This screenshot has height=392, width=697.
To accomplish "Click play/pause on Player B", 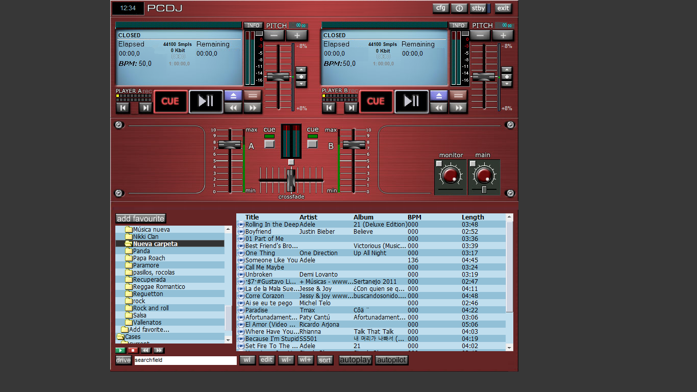I will [411, 102].
